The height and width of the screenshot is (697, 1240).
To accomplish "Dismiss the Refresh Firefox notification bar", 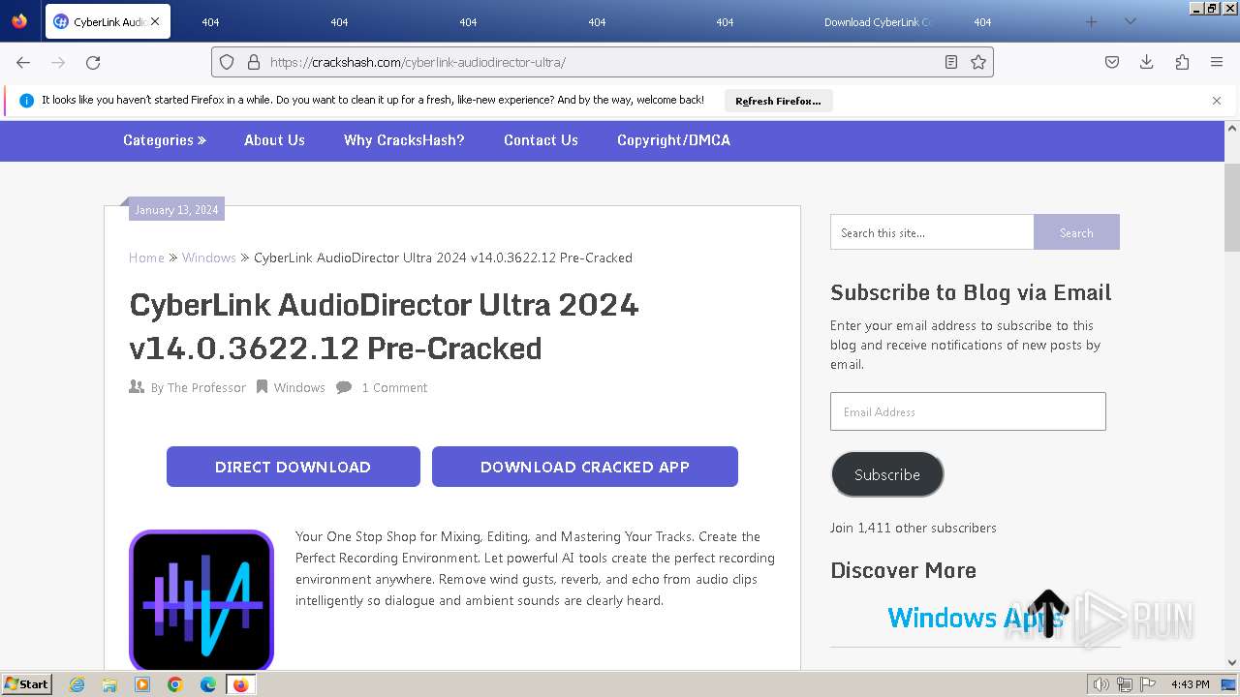I will pos(1217,101).
